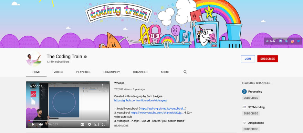Click the video progress bar
303x133 pixels.
[68, 121]
